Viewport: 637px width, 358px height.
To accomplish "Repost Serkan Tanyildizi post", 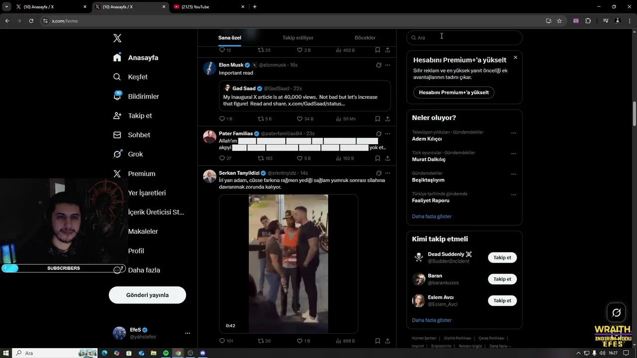I will [264, 341].
